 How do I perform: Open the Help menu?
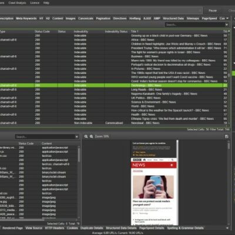(46, 3)
